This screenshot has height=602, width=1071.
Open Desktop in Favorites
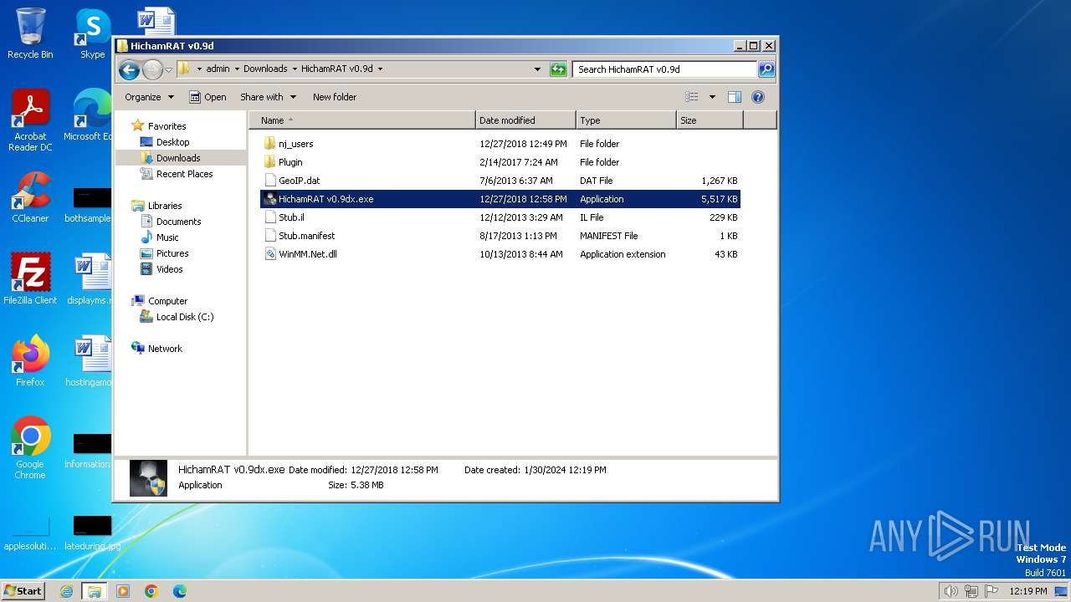click(172, 142)
